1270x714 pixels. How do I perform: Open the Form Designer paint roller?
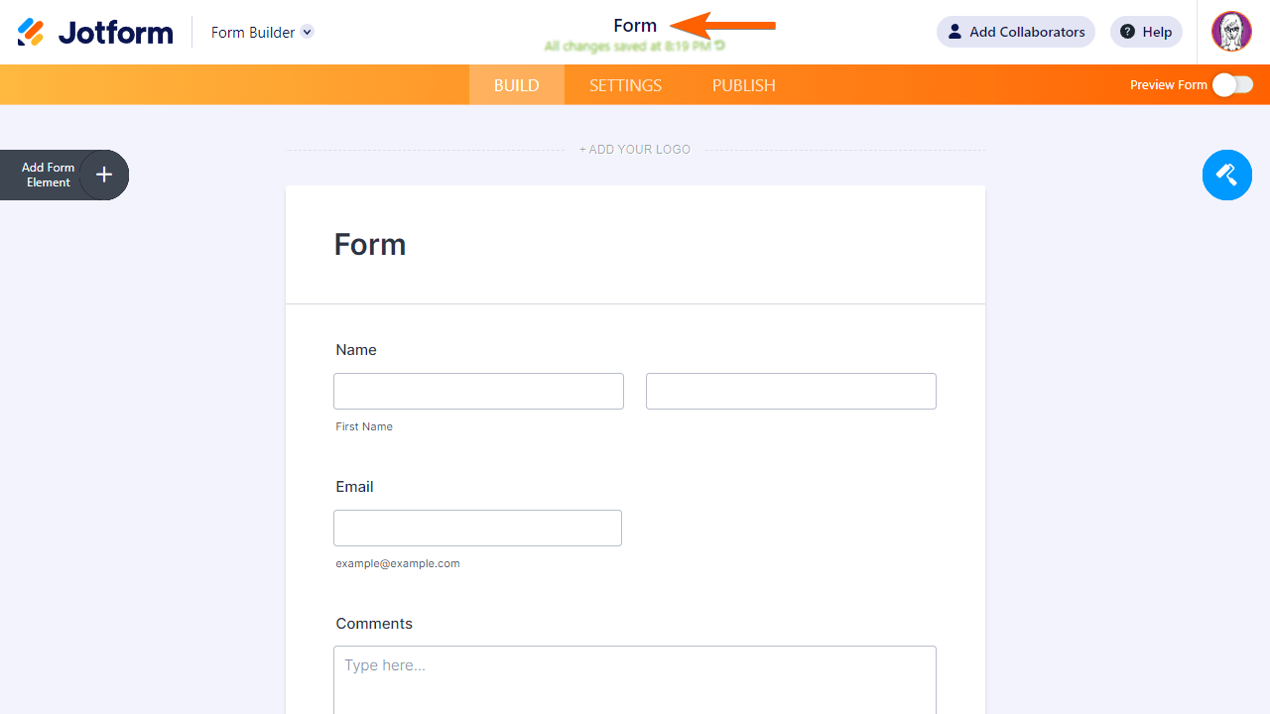point(1226,176)
